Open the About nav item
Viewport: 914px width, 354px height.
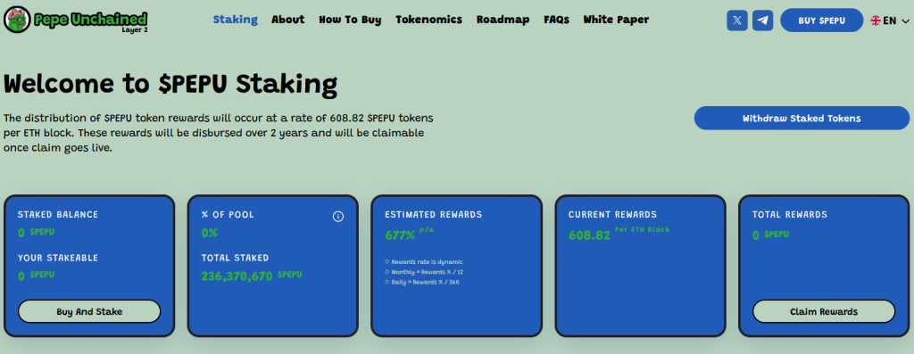coord(288,20)
